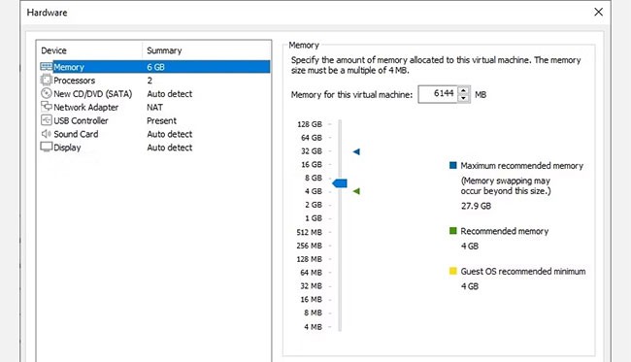The image size is (631, 362).
Task: Increase memory with the up spinner arrow
Action: (x=464, y=90)
